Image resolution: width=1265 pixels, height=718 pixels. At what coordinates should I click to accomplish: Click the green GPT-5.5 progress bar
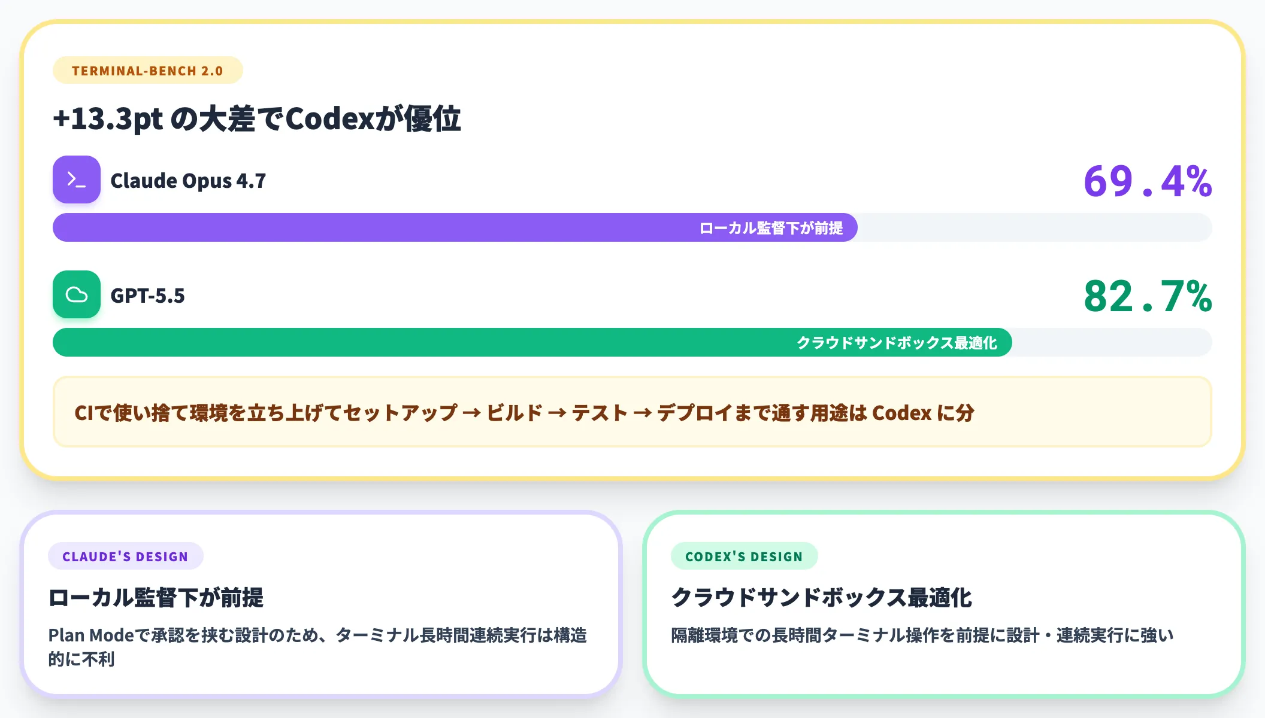[x=532, y=342]
